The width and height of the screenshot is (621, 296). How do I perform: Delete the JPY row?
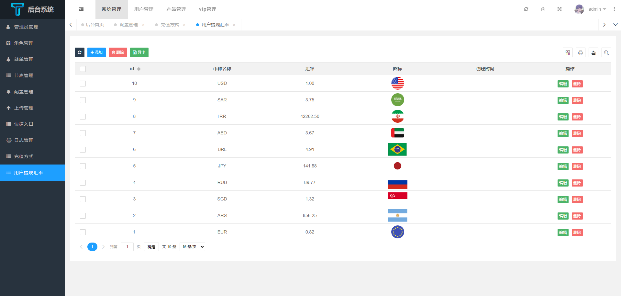pyautogui.click(x=577, y=166)
